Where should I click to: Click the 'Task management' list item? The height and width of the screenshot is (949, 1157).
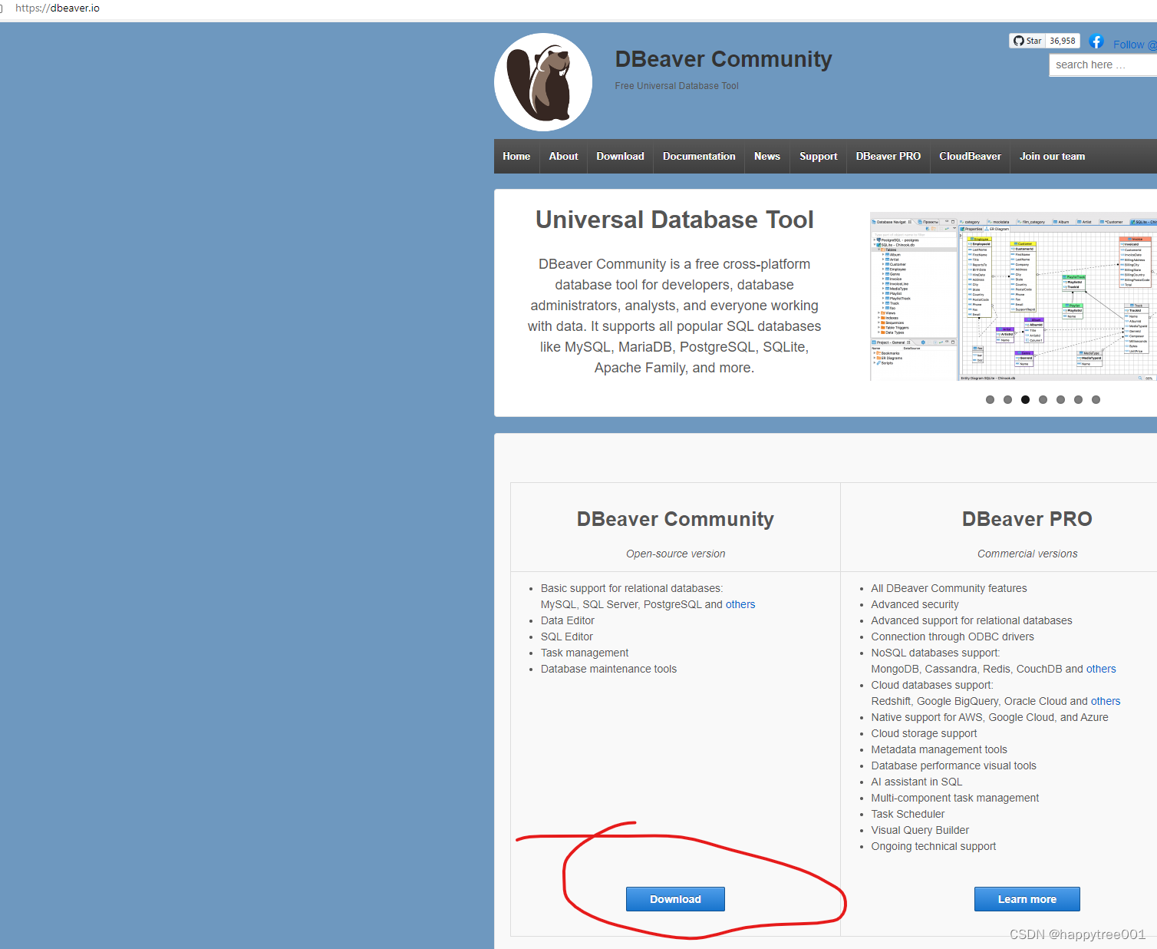[585, 653]
